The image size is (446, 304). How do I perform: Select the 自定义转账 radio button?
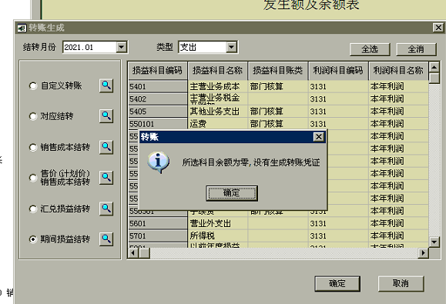[x=33, y=85]
